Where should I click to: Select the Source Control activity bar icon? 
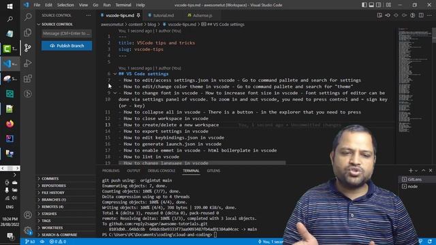(x=27, y=48)
